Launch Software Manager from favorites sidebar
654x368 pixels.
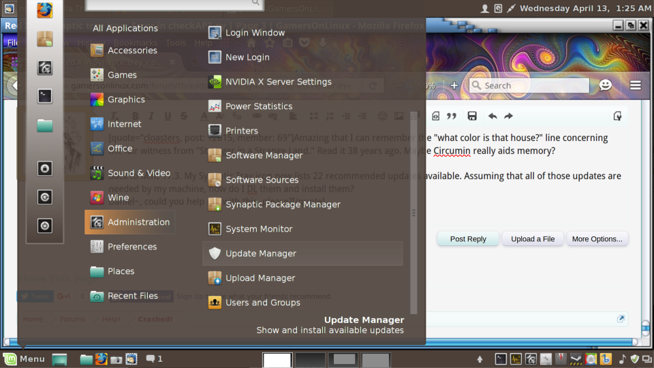click(x=45, y=39)
